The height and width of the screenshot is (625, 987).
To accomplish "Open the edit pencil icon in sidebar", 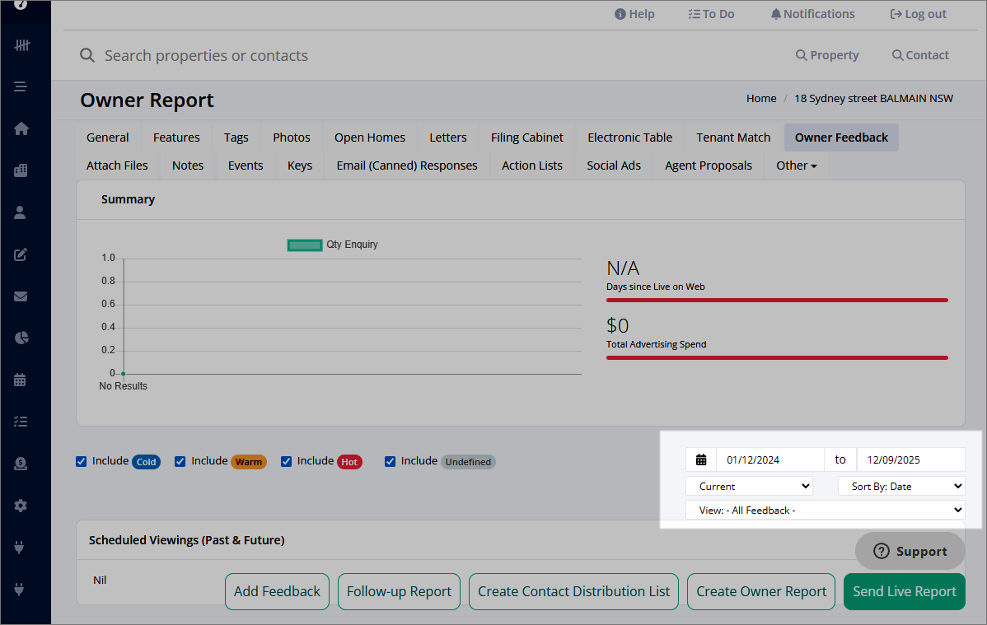I will click(x=21, y=255).
